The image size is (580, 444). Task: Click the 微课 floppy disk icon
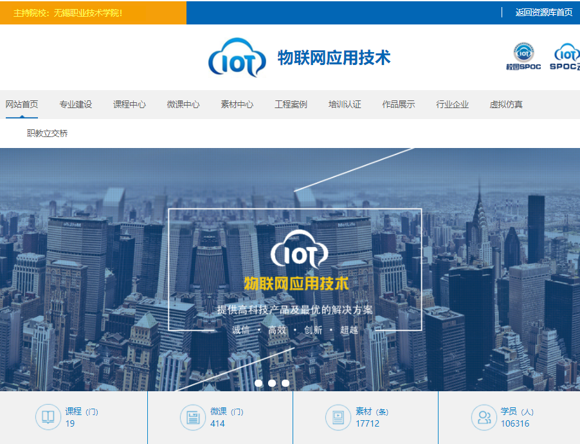pos(192,417)
